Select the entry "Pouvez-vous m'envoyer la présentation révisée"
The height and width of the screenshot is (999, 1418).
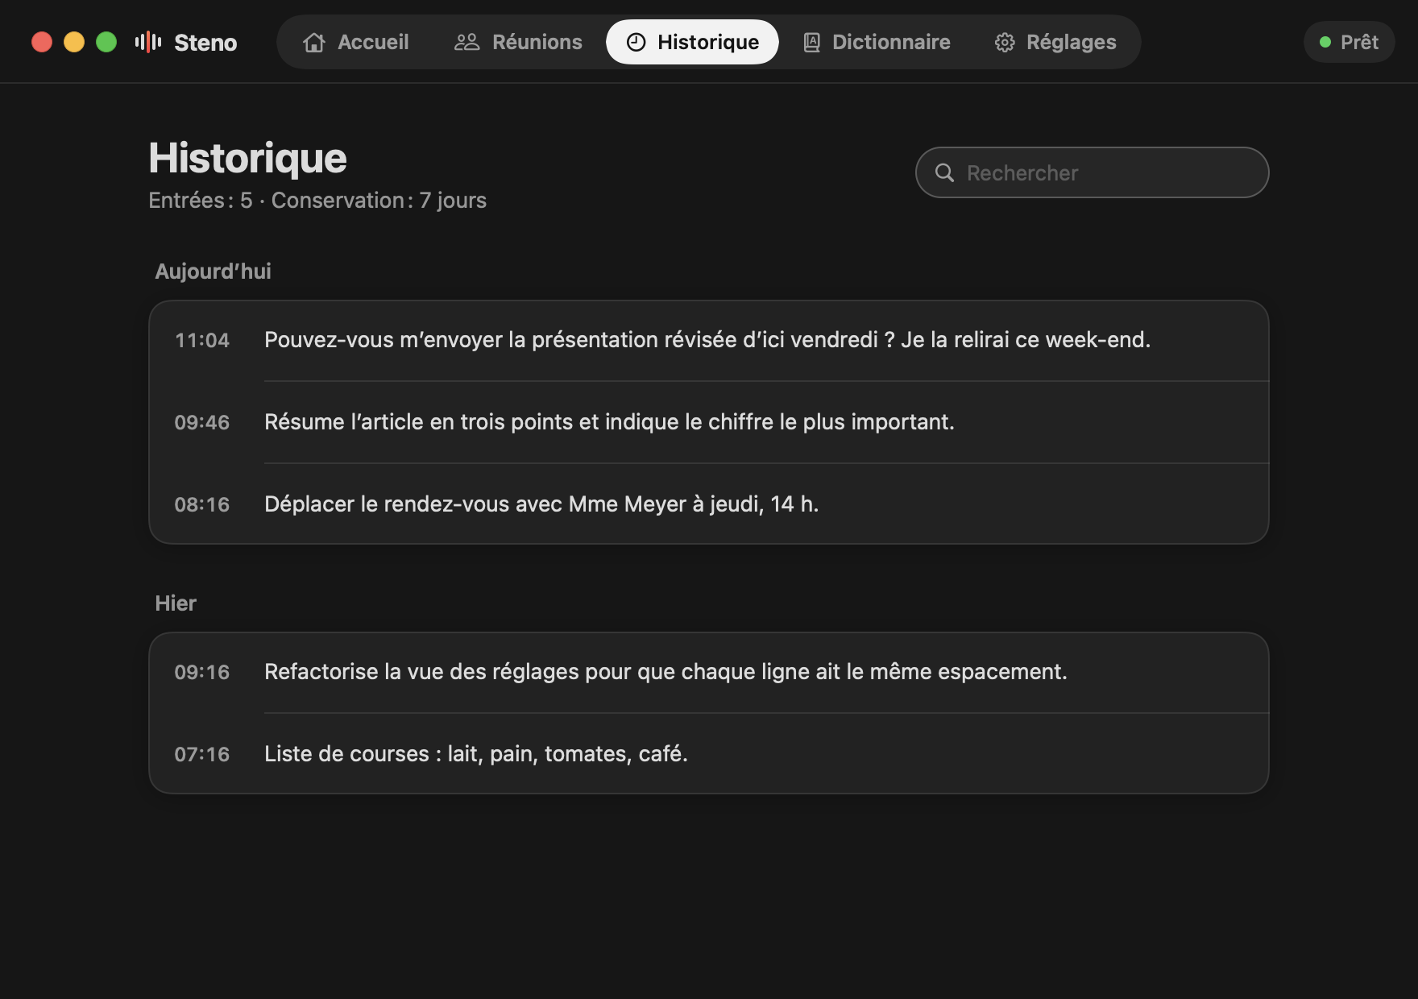coord(709,340)
